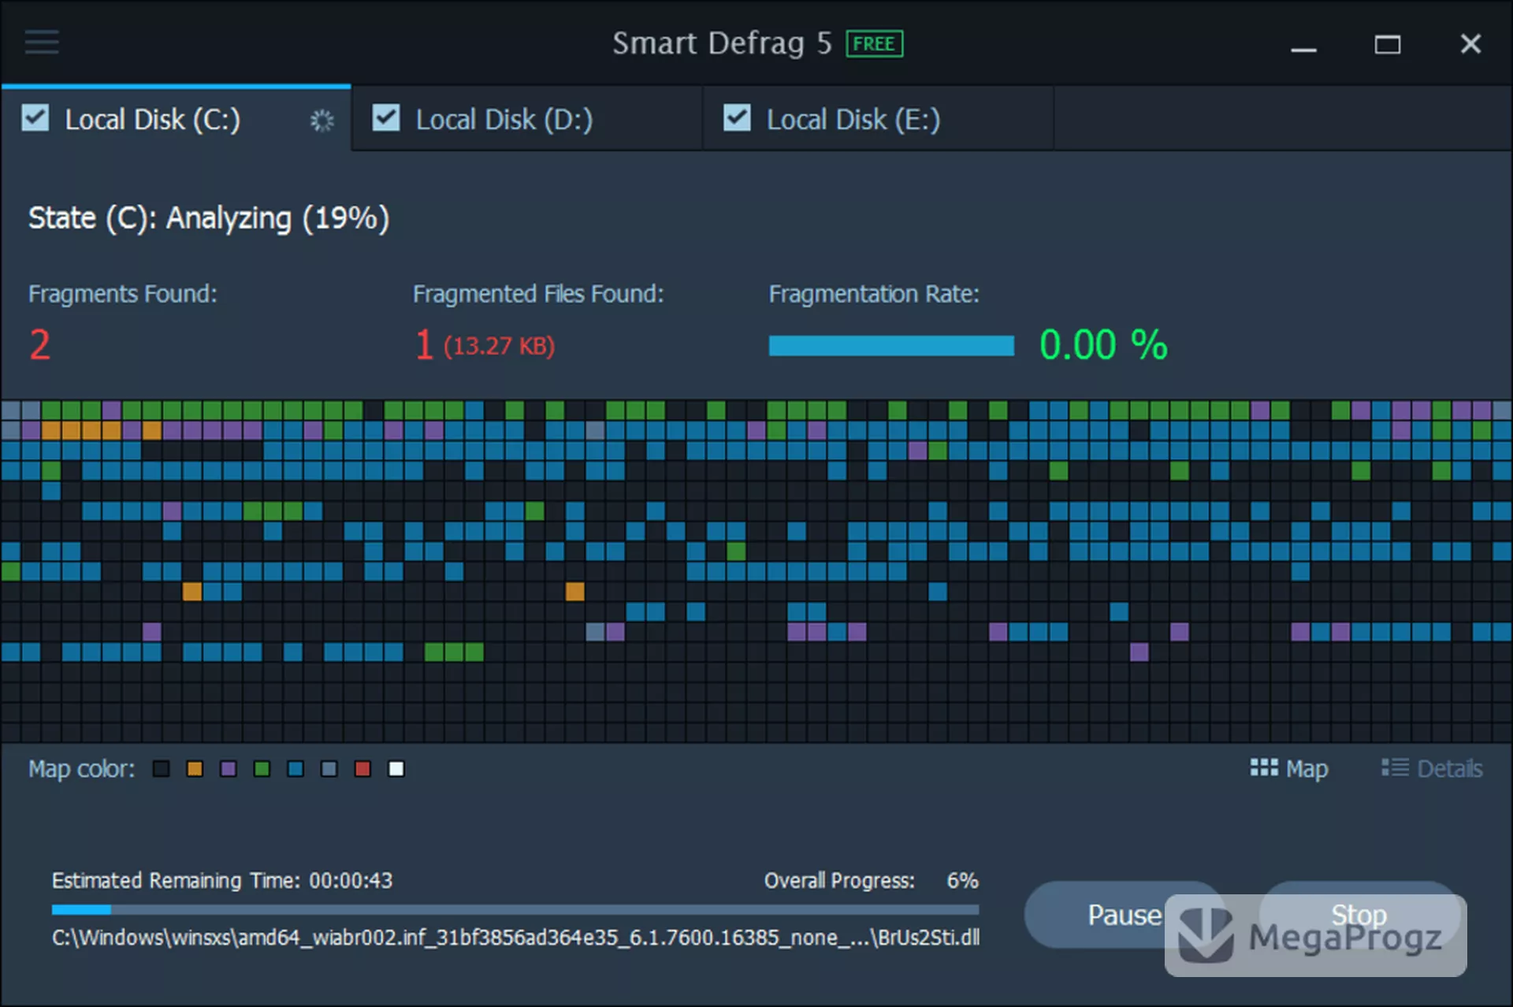
Task: Select the gray map color swatch
Action: [329, 769]
